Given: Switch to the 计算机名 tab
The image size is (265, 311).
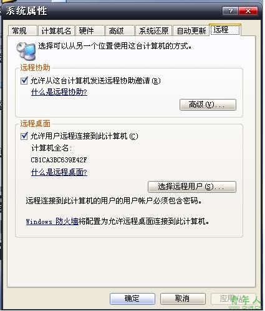Looking at the screenshot, I should tap(56, 30).
